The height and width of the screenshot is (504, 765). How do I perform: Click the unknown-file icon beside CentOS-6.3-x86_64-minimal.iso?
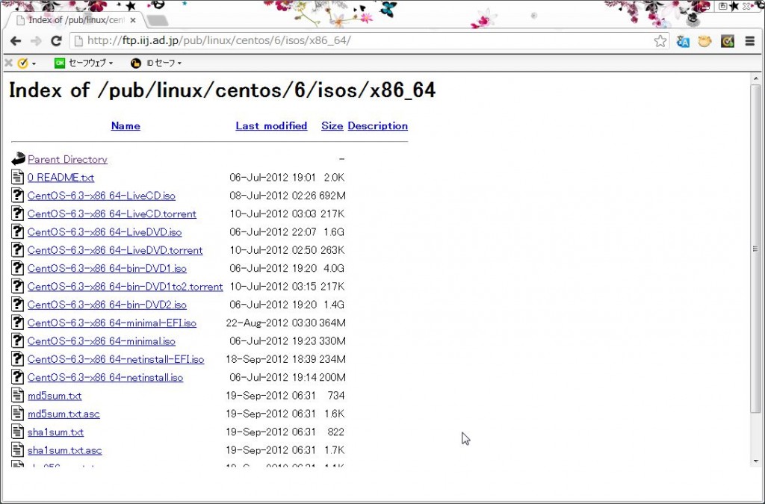18,341
